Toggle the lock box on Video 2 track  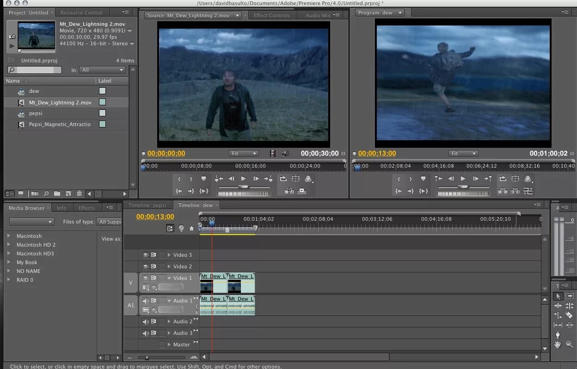[x=162, y=266]
